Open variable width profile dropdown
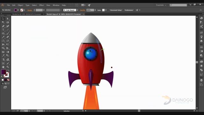204x115 pixels. coord(61,10)
